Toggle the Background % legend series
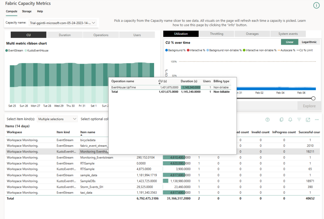 point(175,50)
